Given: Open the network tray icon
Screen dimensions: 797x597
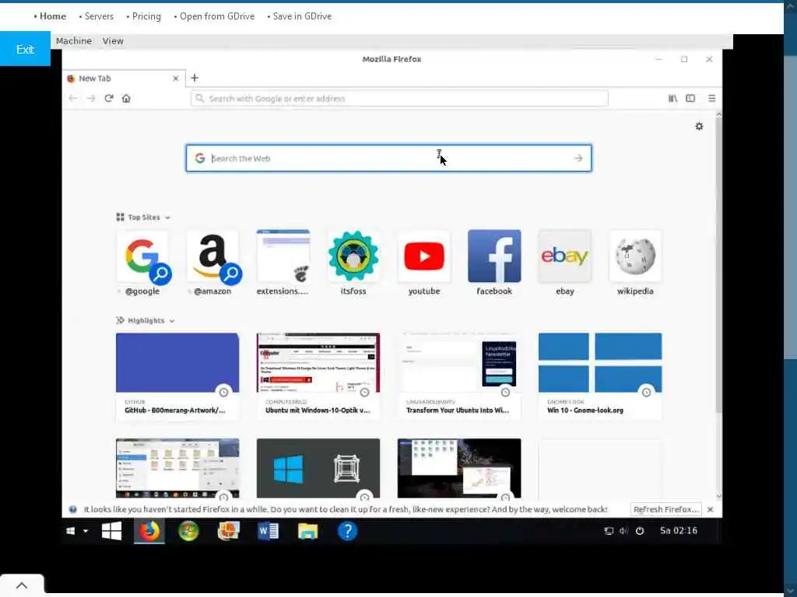Looking at the screenshot, I should coord(609,531).
